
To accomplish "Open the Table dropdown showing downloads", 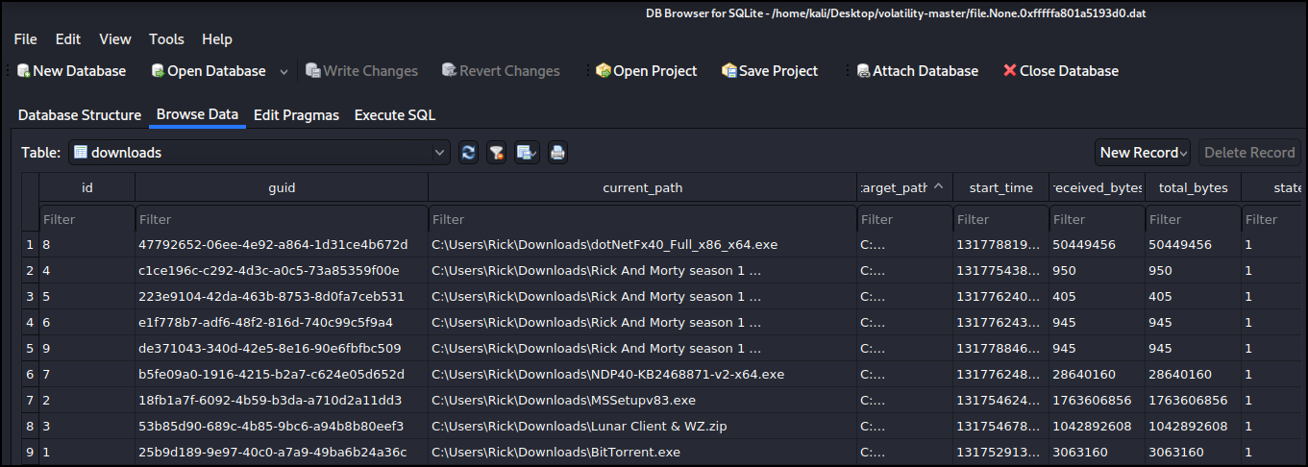I will click(x=259, y=152).
